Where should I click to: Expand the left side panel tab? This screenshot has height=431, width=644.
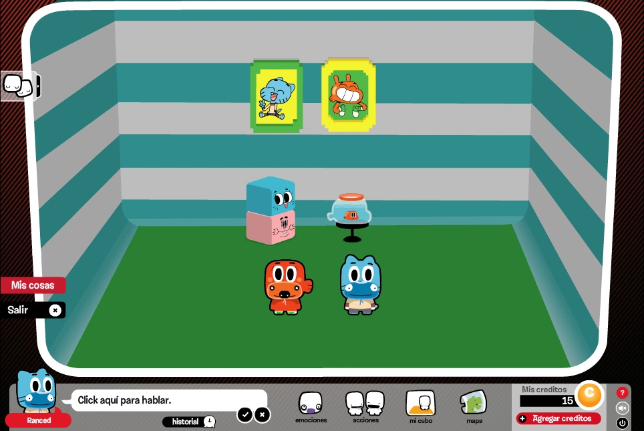pyautogui.click(x=38, y=86)
